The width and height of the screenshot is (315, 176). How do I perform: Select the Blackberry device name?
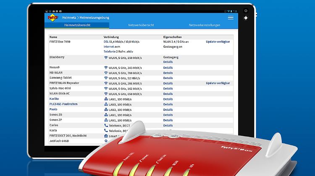[57, 57]
